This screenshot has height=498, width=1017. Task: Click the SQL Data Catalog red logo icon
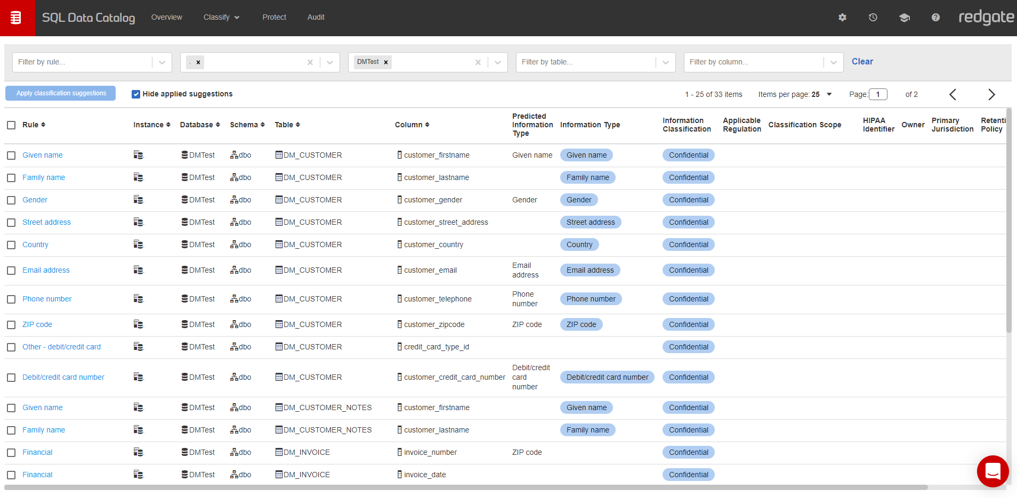click(17, 18)
